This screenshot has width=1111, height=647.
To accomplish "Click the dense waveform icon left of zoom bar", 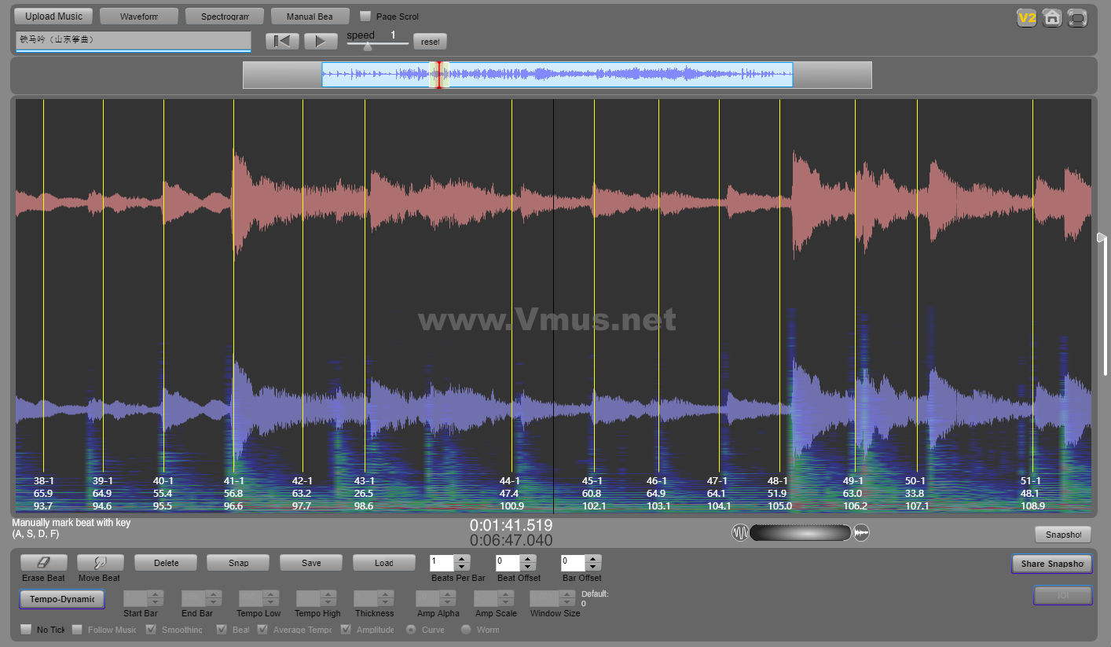I will 740,533.
